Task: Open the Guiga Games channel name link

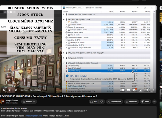Action: pyautogui.click(x=12, y=100)
